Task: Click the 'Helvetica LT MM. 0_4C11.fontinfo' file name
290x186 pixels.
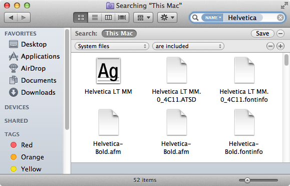Action: pyautogui.click(x=244, y=96)
